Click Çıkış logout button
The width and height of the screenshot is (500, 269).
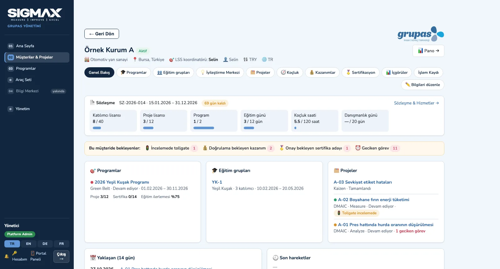[x=61, y=256]
